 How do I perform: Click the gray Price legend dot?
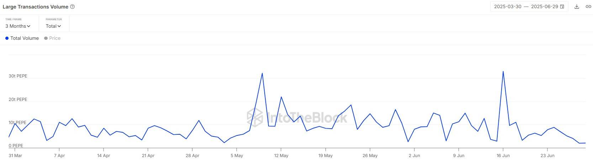coord(46,38)
